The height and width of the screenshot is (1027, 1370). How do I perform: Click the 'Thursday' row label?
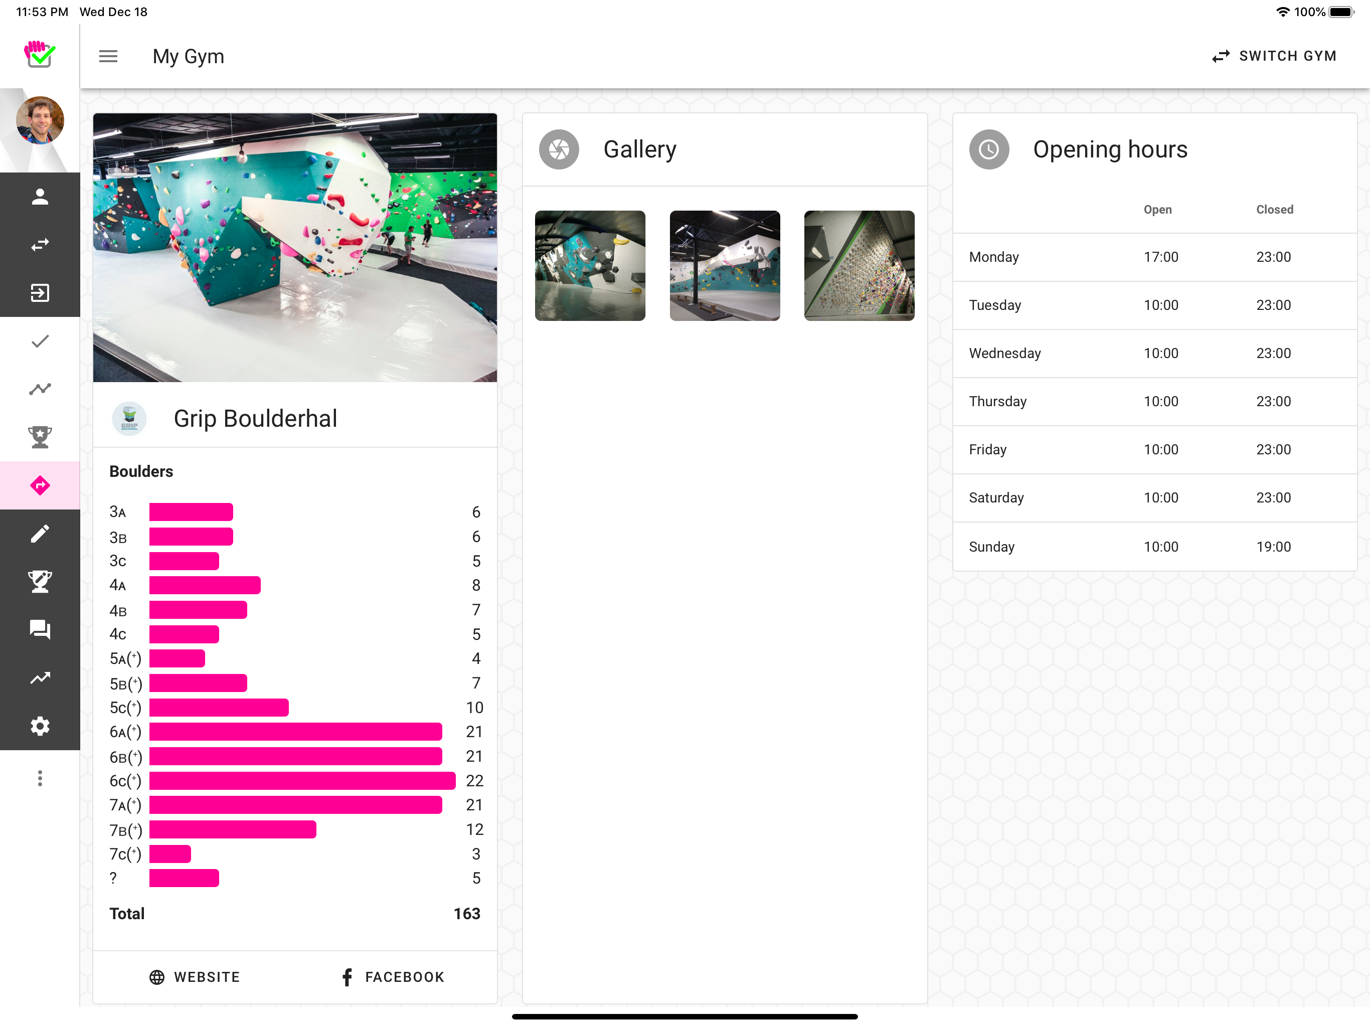[997, 401]
